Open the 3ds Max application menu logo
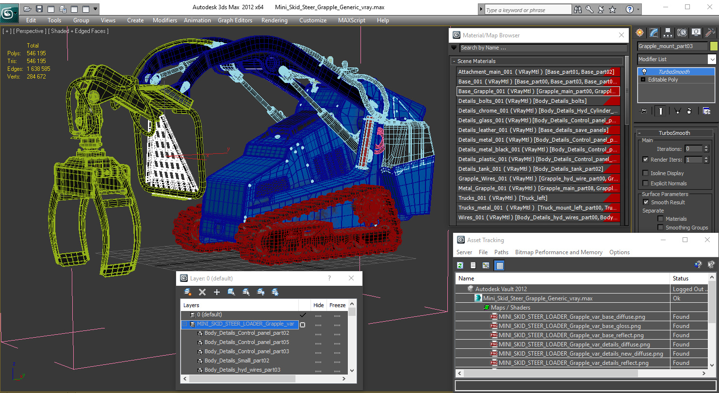719x393 pixels. point(9,12)
